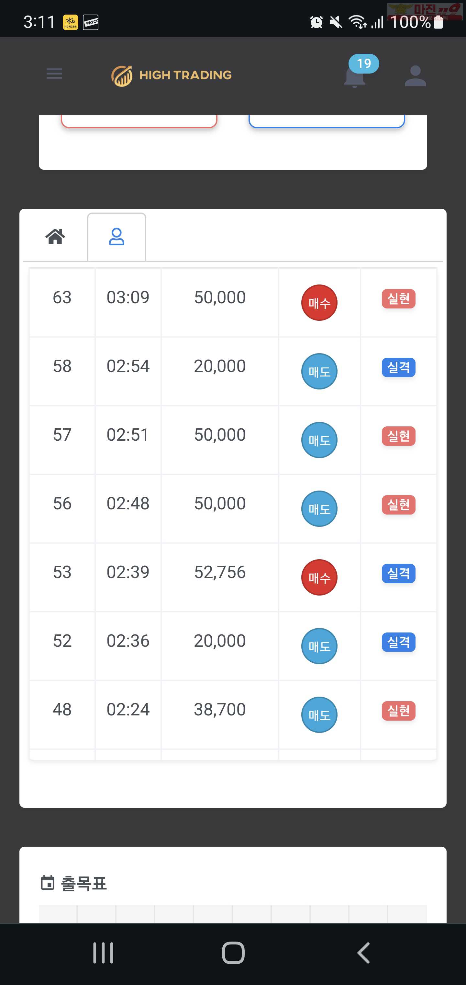The height and width of the screenshot is (985, 466).
Task: Tap the Android recent apps button
Action: pyautogui.click(x=103, y=953)
